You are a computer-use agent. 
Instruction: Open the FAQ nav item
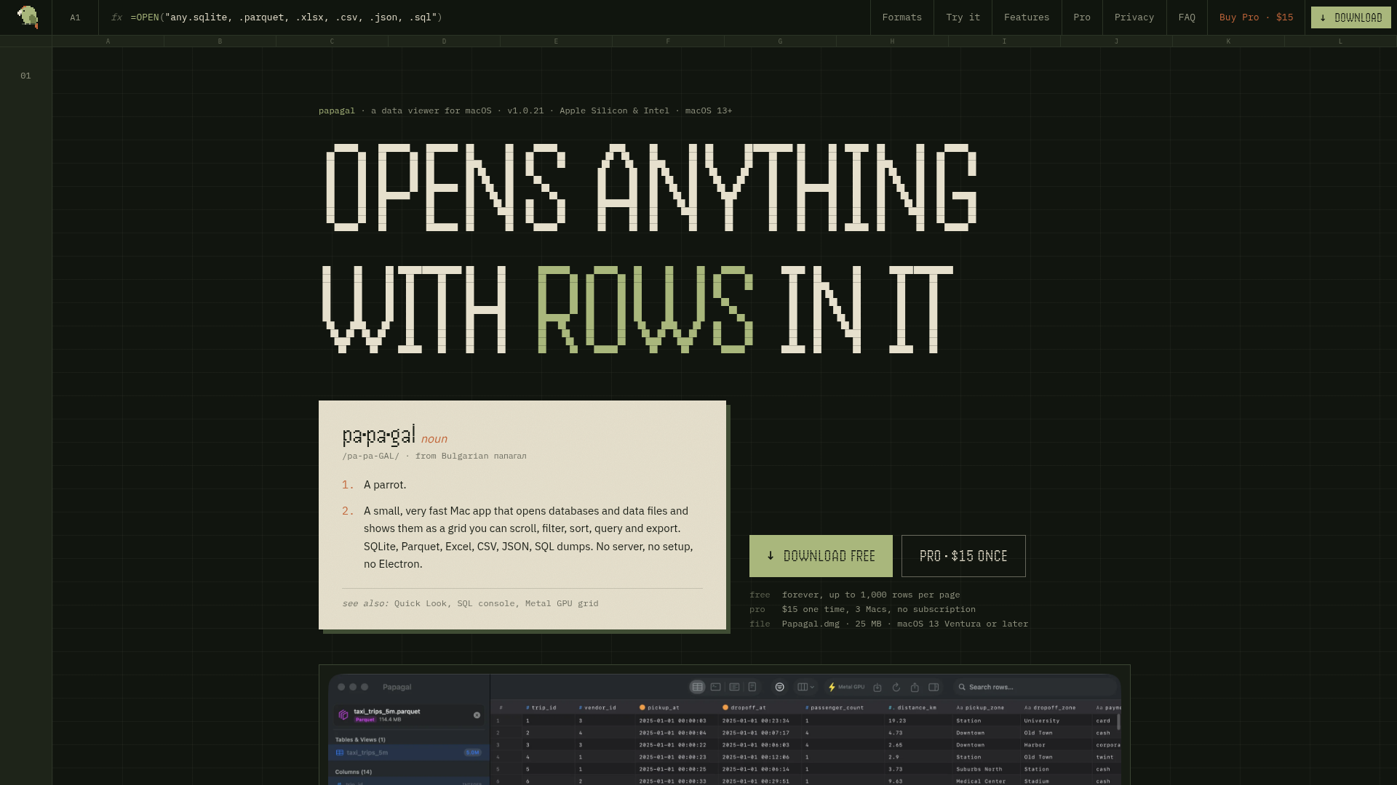click(1187, 17)
